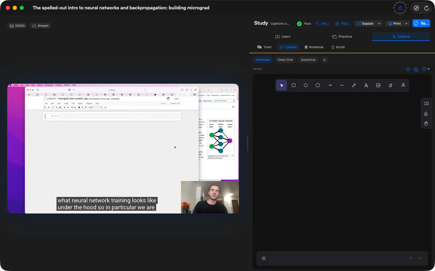This screenshot has width=435, height=271.
Task: Switch to the Learn tab
Action: click(x=283, y=36)
